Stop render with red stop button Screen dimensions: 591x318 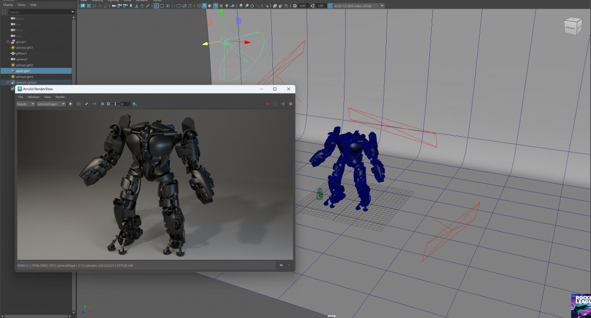tap(267, 104)
